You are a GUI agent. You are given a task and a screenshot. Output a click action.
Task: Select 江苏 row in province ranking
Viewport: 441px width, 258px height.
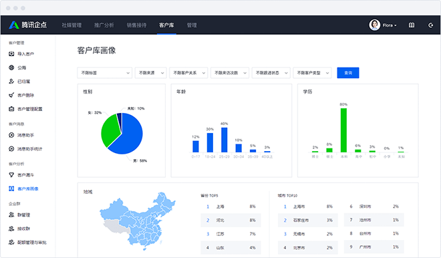pos(231,234)
